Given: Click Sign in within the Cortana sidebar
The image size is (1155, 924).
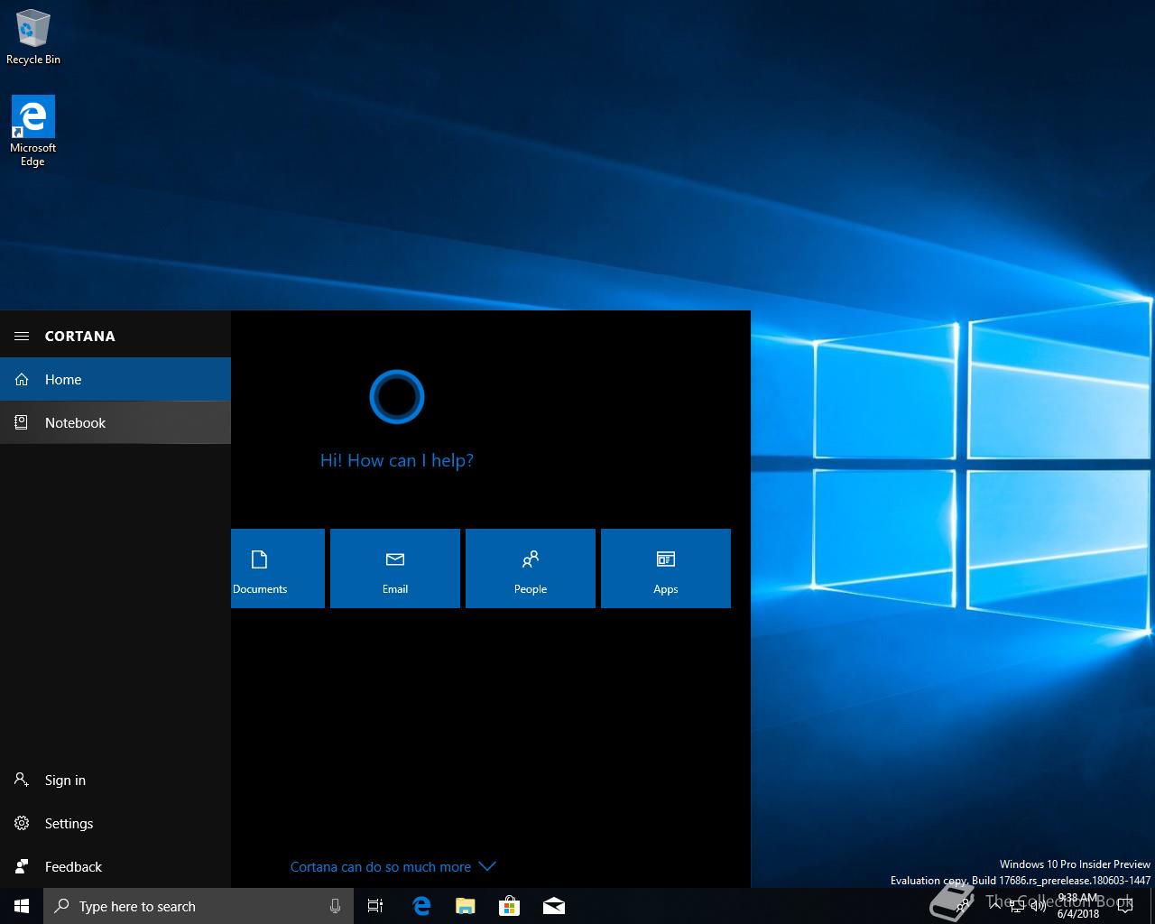Looking at the screenshot, I should point(115,780).
